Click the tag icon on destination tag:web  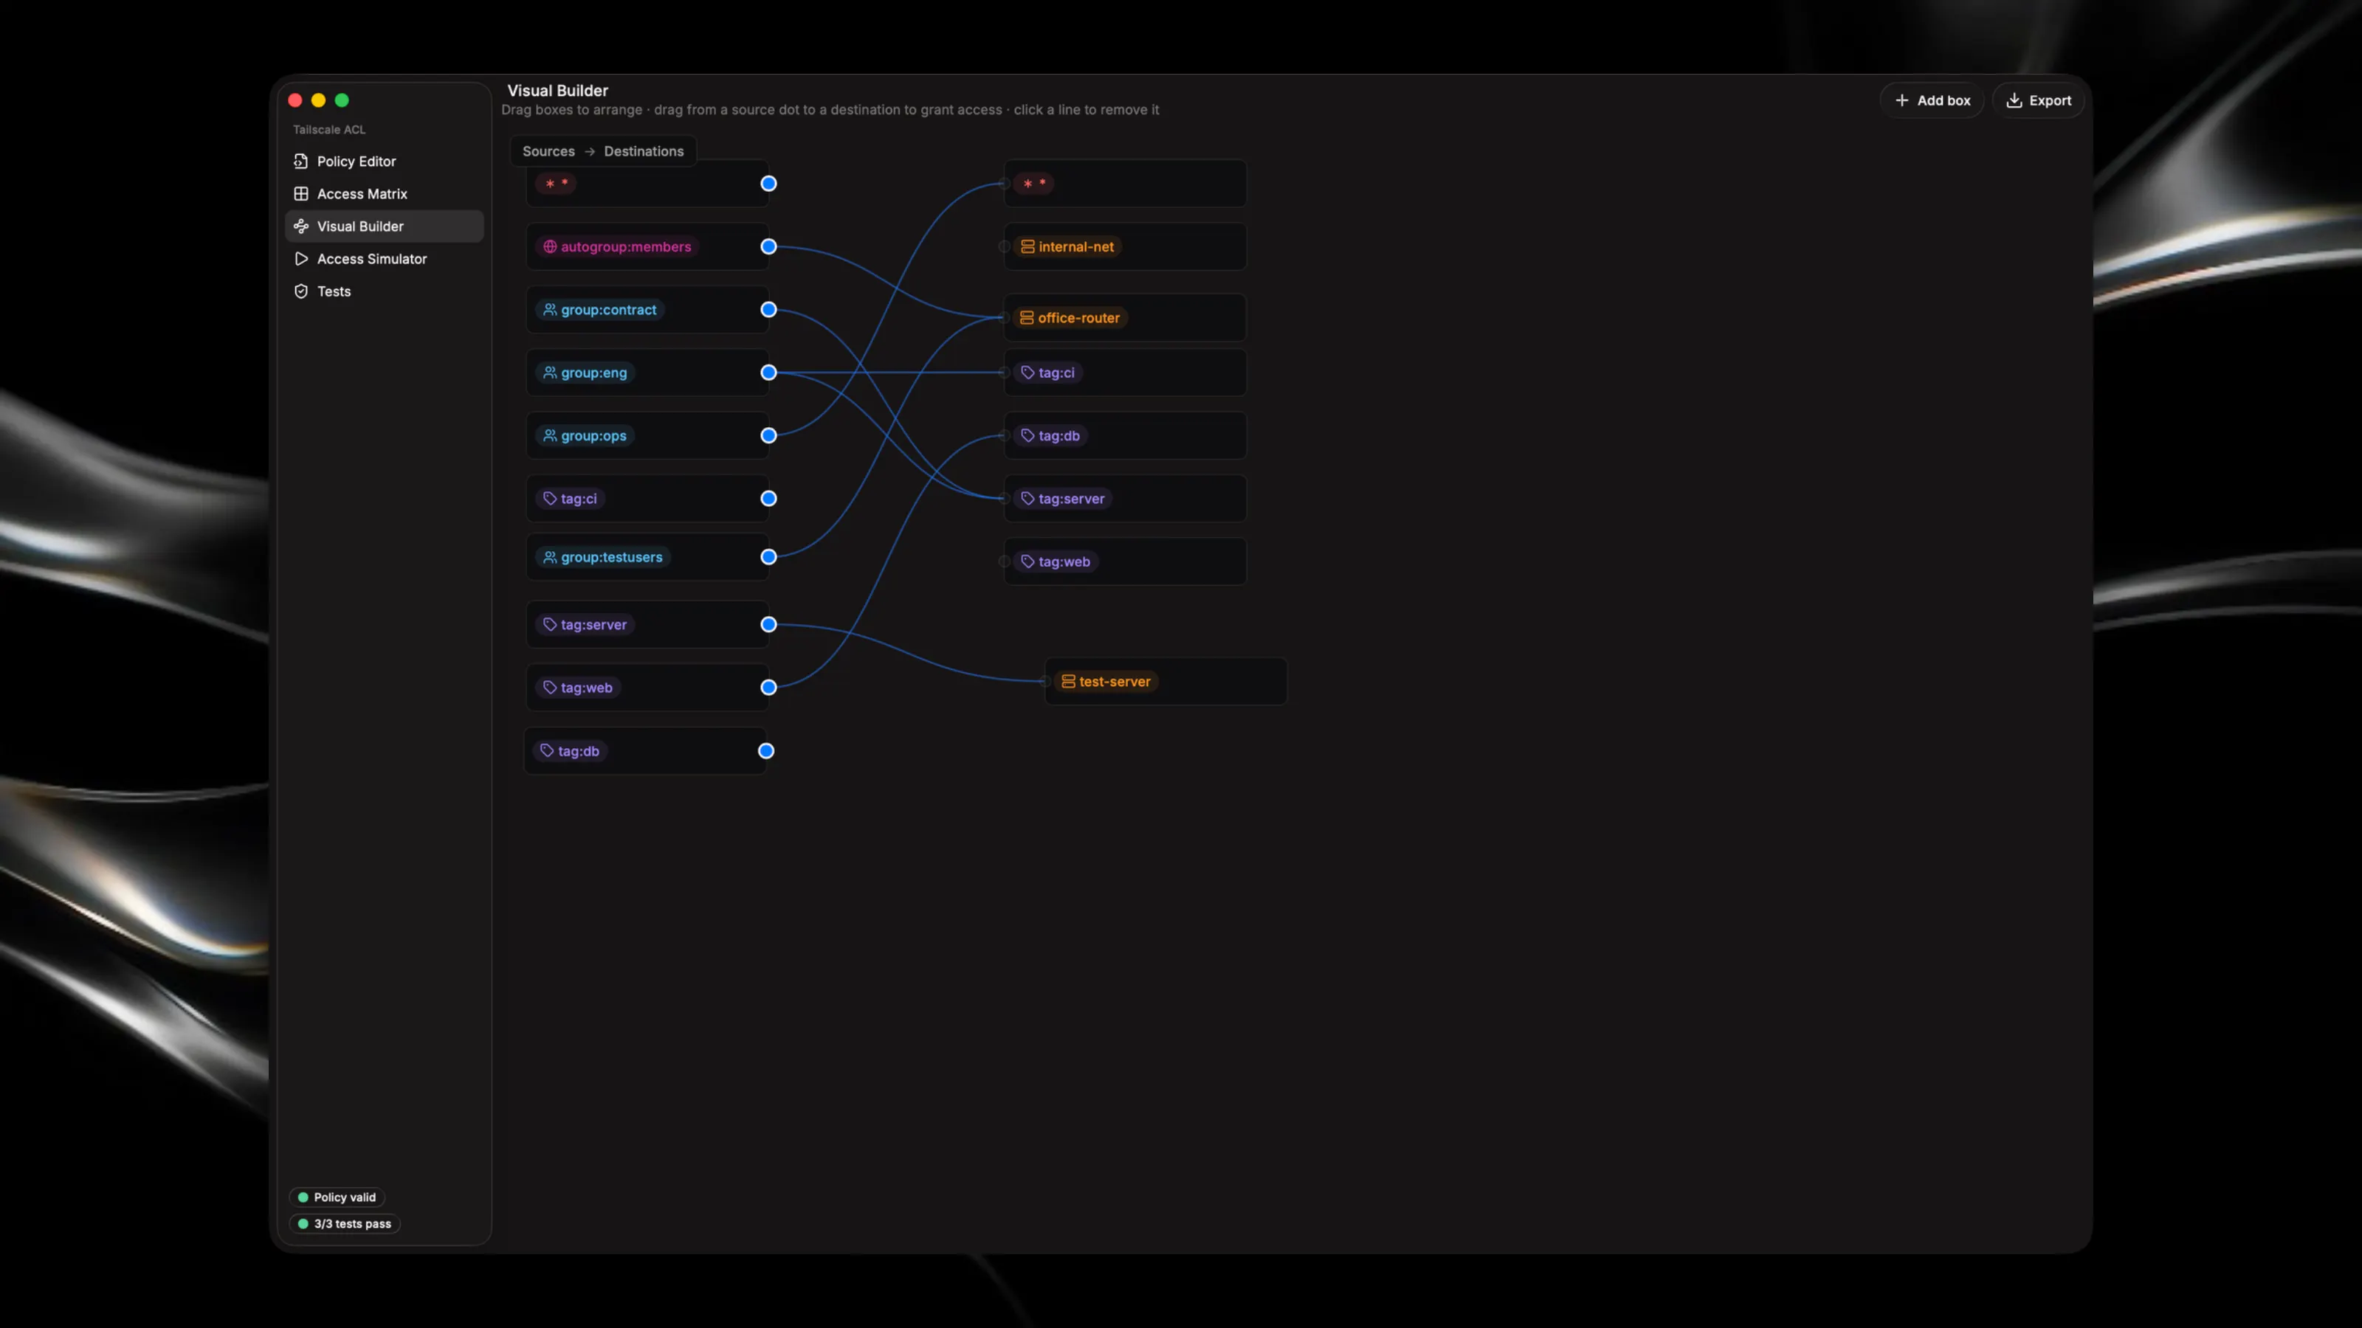point(1028,561)
